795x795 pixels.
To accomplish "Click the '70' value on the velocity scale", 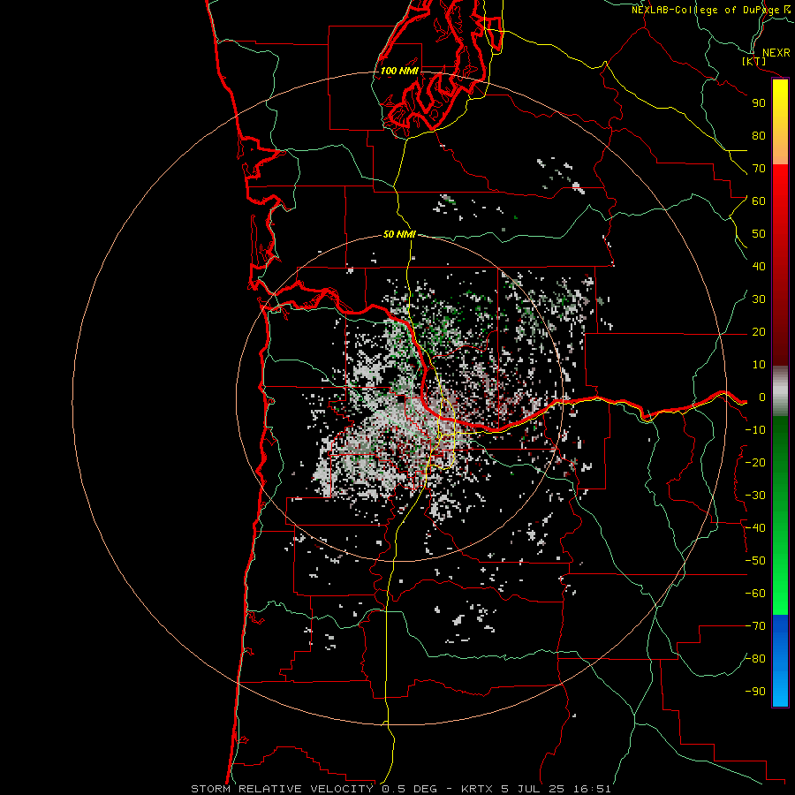I will point(759,169).
